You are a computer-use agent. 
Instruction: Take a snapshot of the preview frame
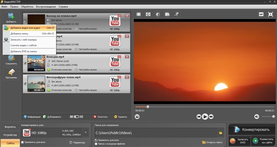click(137, 117)
